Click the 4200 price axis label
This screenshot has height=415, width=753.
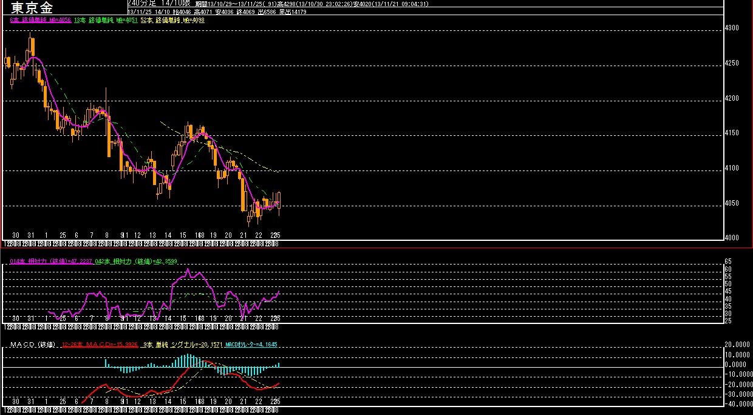coord(732,98)
